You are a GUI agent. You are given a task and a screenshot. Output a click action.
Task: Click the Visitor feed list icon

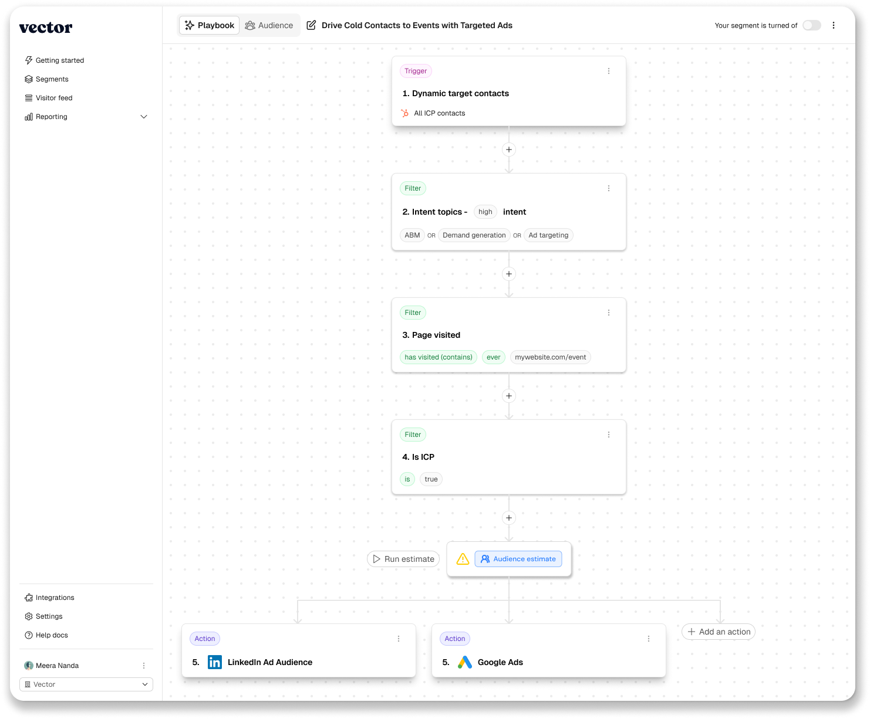click(x=29, y=98)
